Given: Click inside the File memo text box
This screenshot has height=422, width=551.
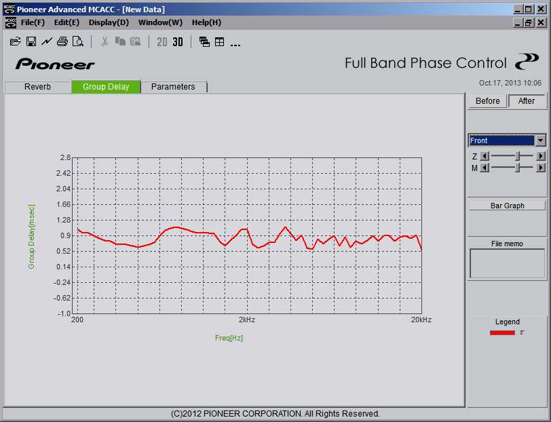Looking at the screenshot, I should [x=507, y=263].
